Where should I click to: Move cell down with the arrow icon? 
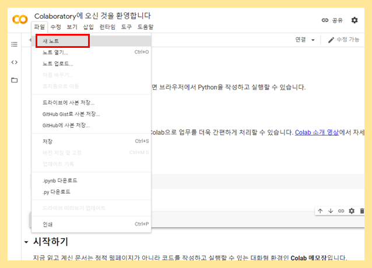[331, 211]
